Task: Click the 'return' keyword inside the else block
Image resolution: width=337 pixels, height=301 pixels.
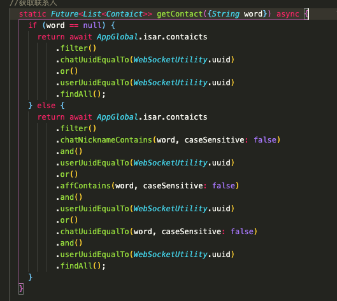Action: (x=51, y=117)
